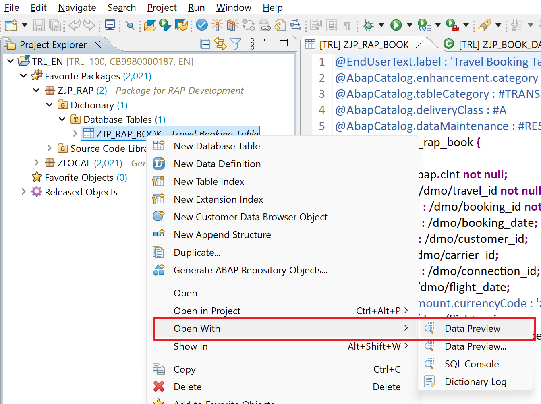This screenshot has width=541, height=404.
Task: Toggle Show Whitespace Characters paragraph icon
Action: tap(347, 25)
